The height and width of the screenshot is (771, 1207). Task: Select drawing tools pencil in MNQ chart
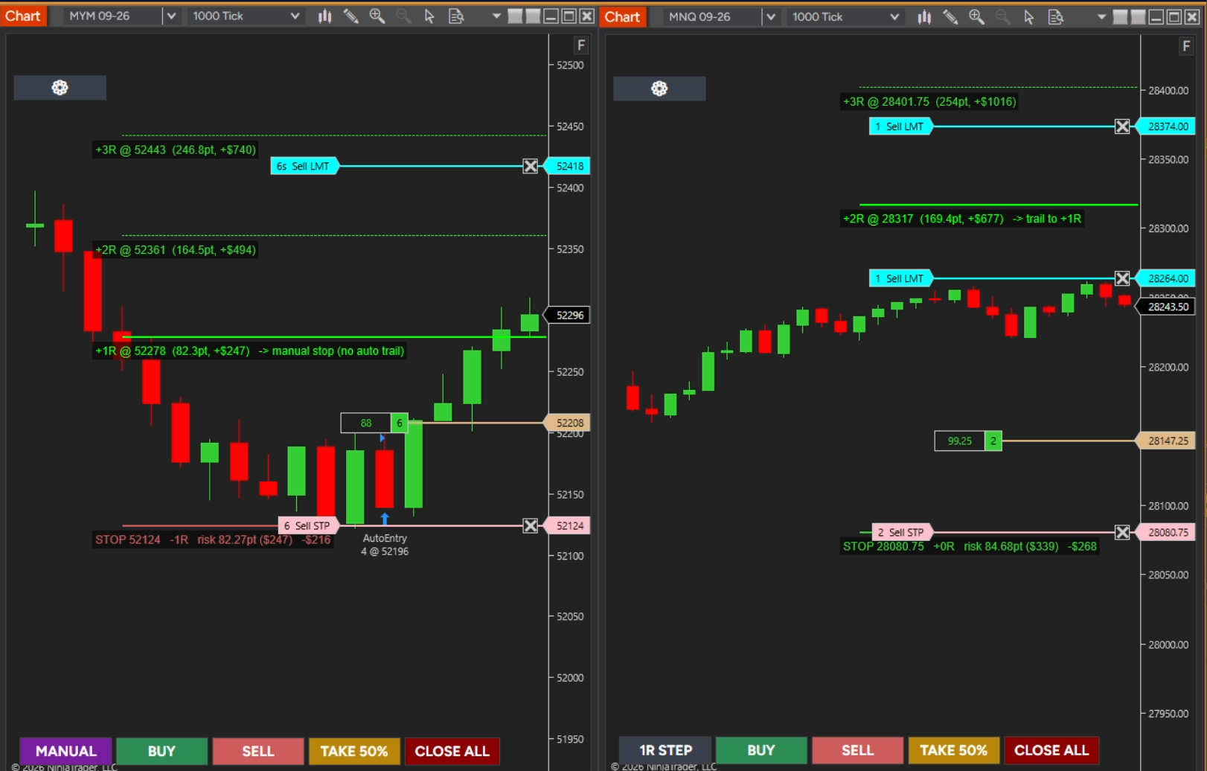pos(950,16)
